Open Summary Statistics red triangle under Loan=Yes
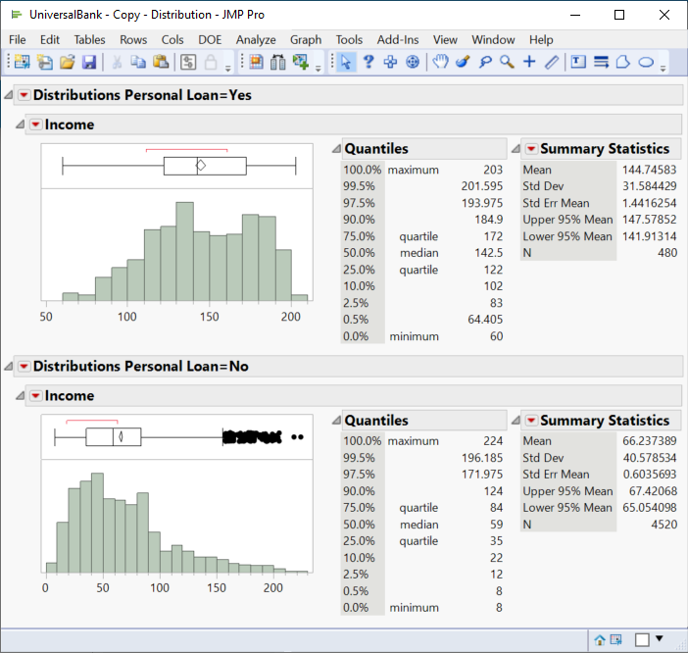Screen dimensions: 688x653 531,149
